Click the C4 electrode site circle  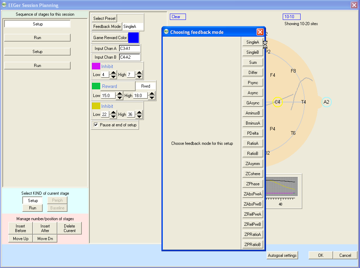277,102
